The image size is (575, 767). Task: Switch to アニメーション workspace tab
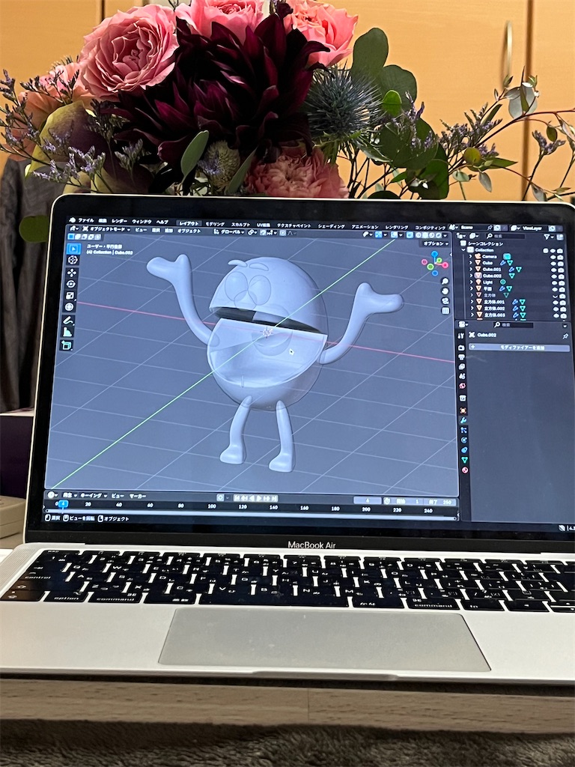[x=365, y=227]
